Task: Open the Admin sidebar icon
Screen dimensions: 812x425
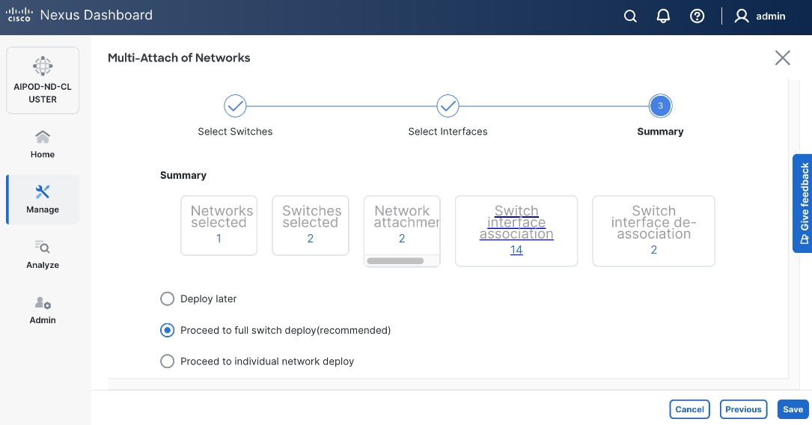Action: (x=43, y=303)
